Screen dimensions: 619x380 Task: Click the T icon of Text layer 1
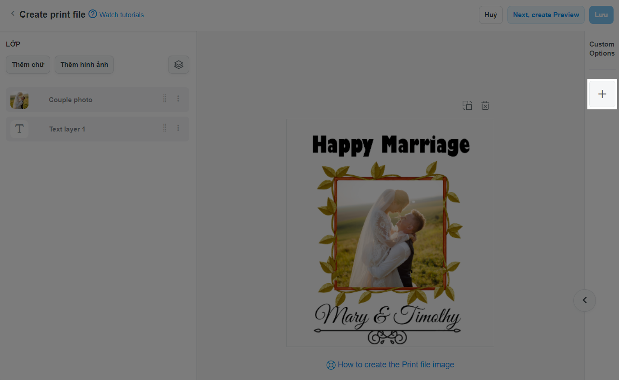click(19, 129)
